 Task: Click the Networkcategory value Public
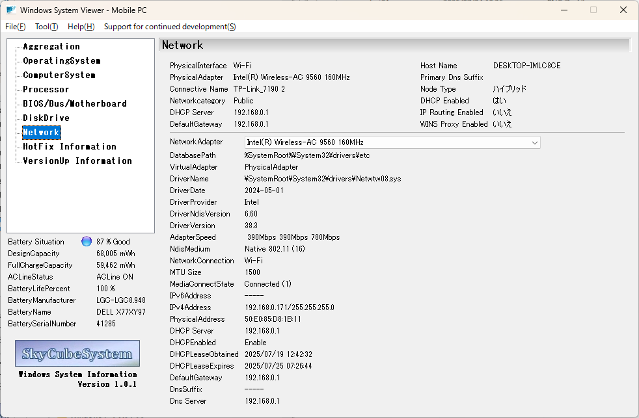[x=243, y=101]
